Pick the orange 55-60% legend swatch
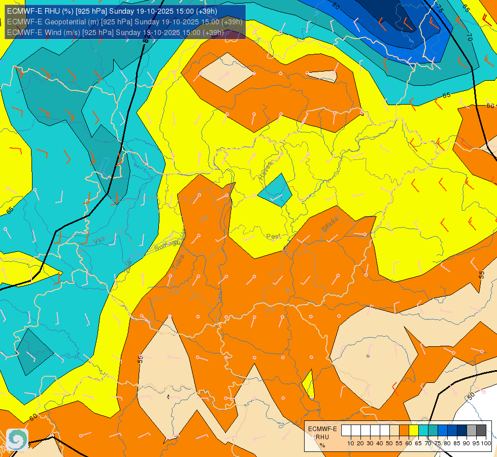The image size is (497, 457). (404, 431)
